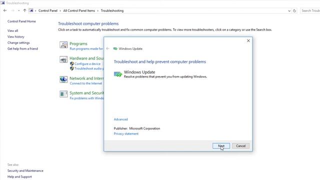Image resolution: width=320 pixels, height=180 pixels.
Task: Click the large Windows Update troubleshooter icon
Action: [x=118, y=74]
